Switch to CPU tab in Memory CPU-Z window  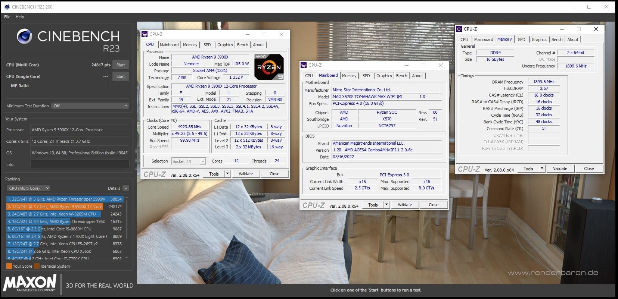coord(465,40)
